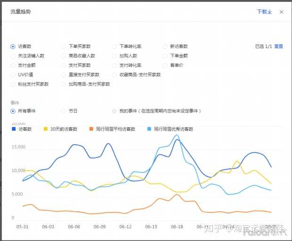This screenshot has width=292, height=241.
Task: Click the 10,000 y-axis label
Action: pos(18,170)
